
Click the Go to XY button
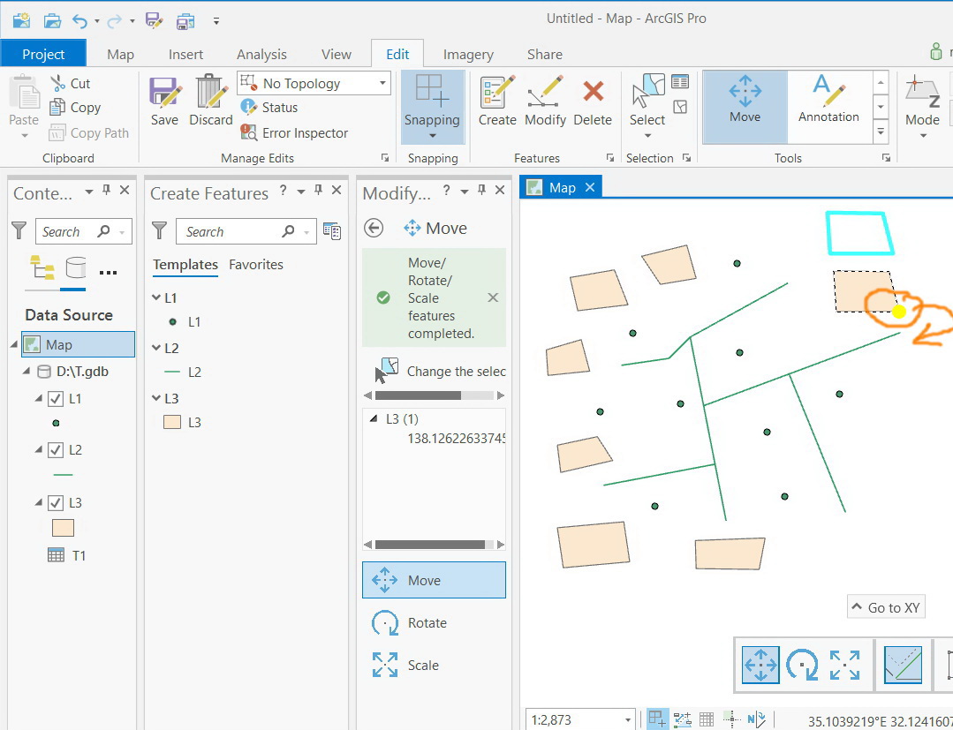886,606
